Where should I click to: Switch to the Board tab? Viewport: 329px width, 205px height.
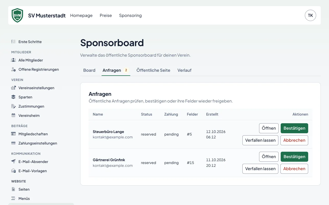89,70
